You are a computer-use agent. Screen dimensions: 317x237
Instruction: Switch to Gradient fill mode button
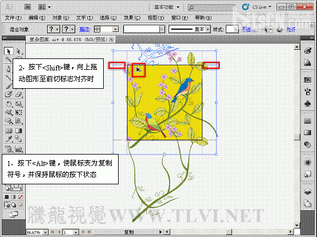click(x=14, y=197)
